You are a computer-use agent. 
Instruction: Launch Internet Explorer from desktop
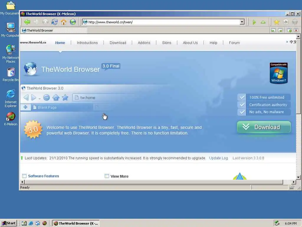pos(11,98)
